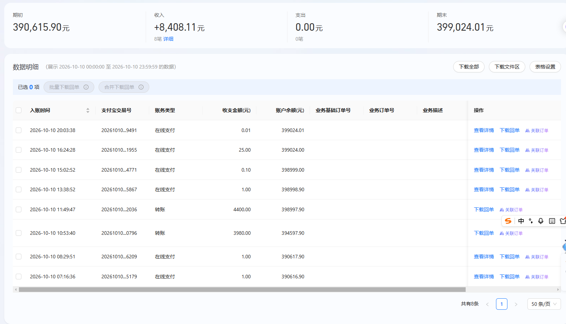Screen dimensions: 566x324
Task: Open the 详细 link under income total
Action: pos(168,39)
